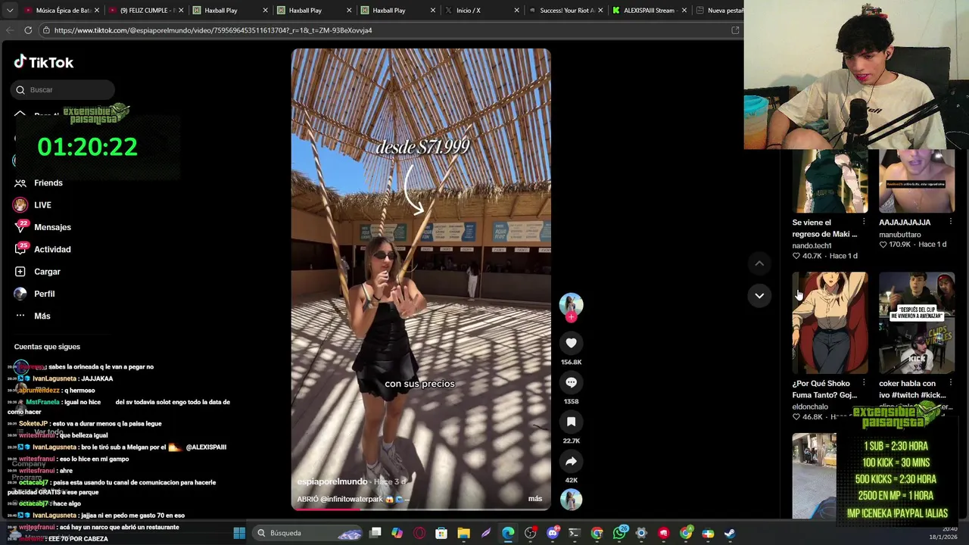Open Discord from the taskbar
Image resolution: width=969 pixels, height=545 pixels.
tap(553, 533)
